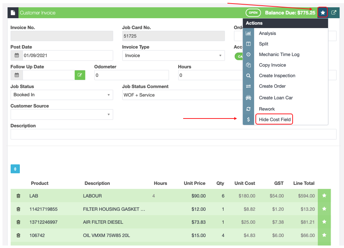Delete the OIL VMXM 75W85 20L line
Screen dimensions: 344x248
18,235
